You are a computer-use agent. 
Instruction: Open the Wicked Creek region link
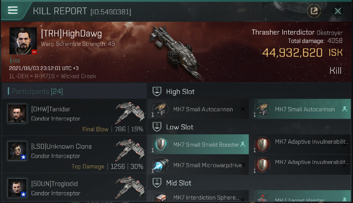click(x=78, y=76)
